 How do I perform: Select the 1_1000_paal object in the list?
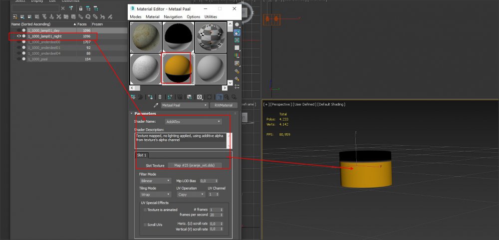click(38, 59)
